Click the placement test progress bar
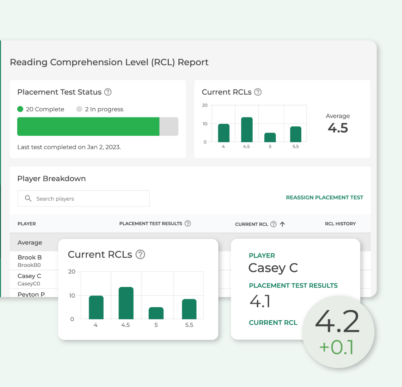402x387 pixels. 98,126
